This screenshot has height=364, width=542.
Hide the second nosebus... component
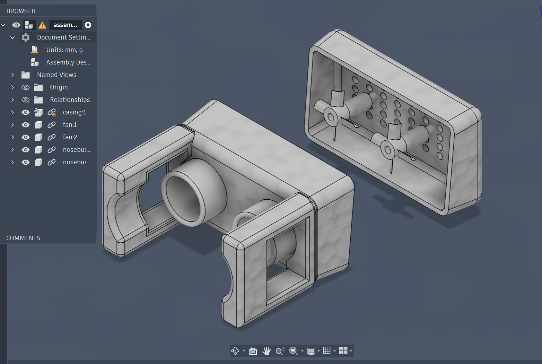coord(26,162)
